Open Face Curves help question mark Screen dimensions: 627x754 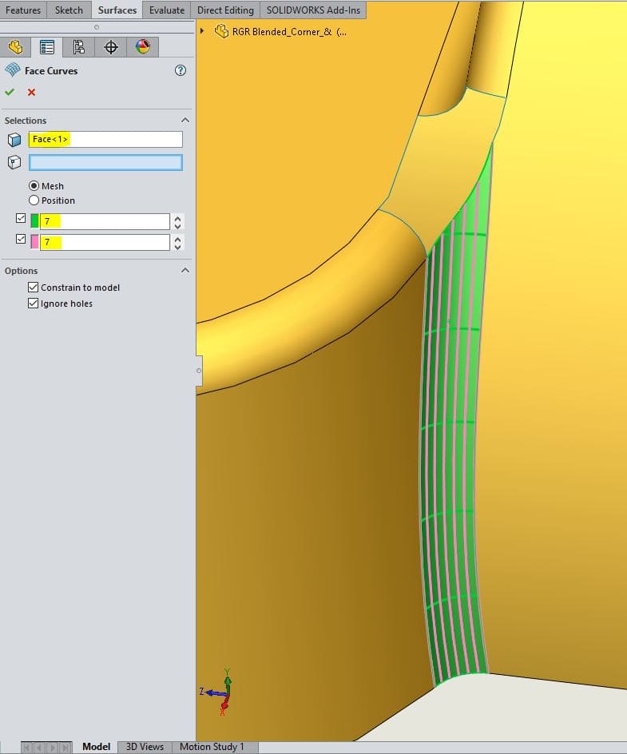point(180,70)
